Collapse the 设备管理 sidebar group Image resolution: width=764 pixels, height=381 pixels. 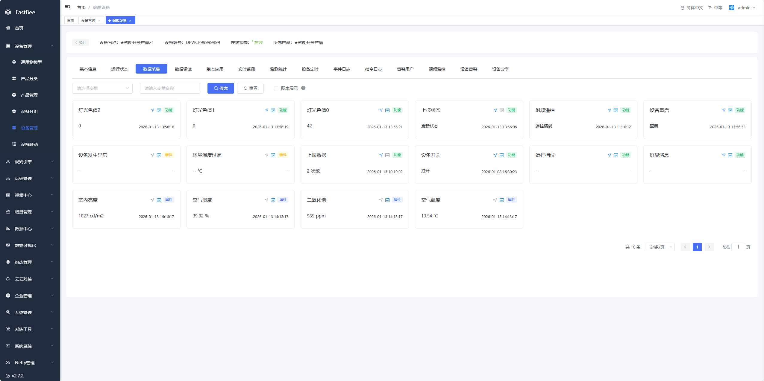(30, 46)
